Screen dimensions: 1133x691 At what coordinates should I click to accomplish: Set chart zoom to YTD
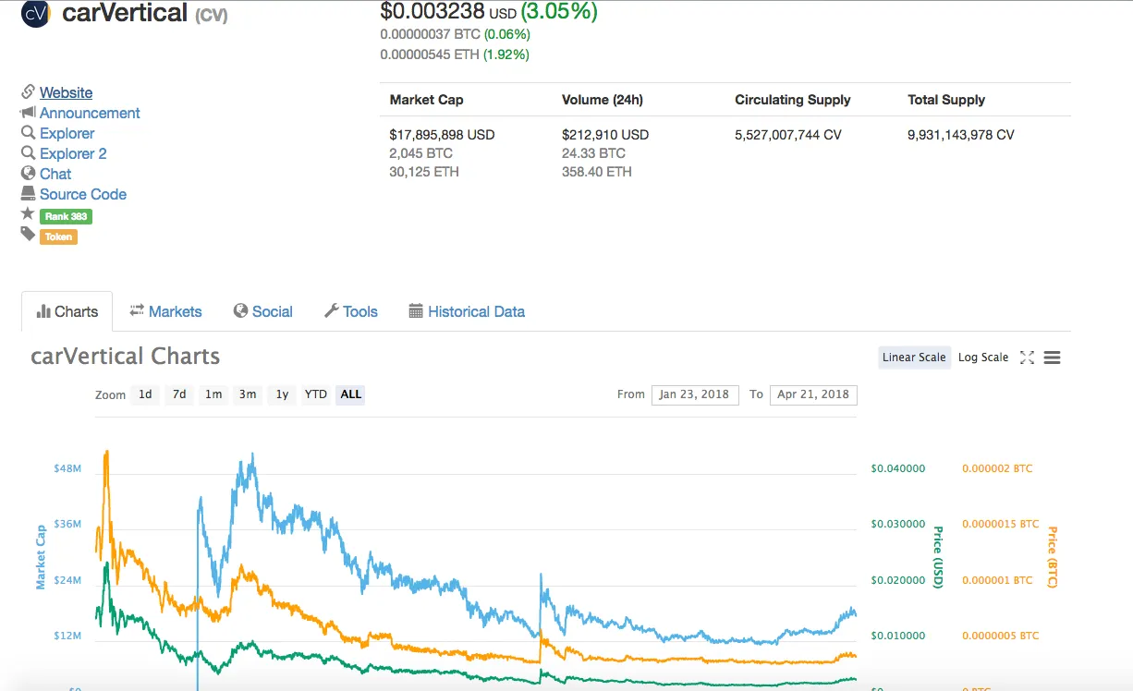click(316, 394)
